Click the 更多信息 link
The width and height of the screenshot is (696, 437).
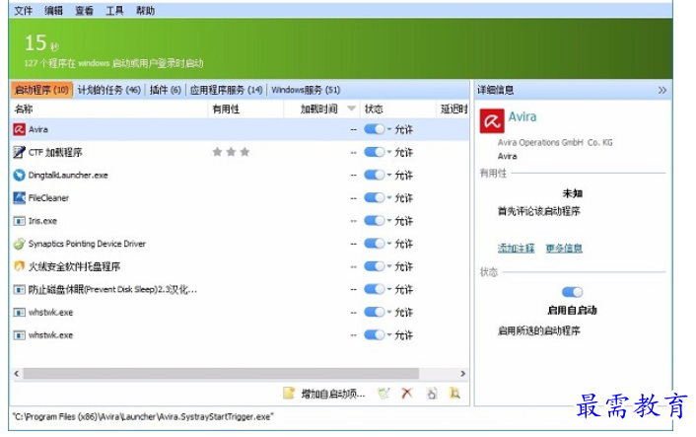[564, 248]
